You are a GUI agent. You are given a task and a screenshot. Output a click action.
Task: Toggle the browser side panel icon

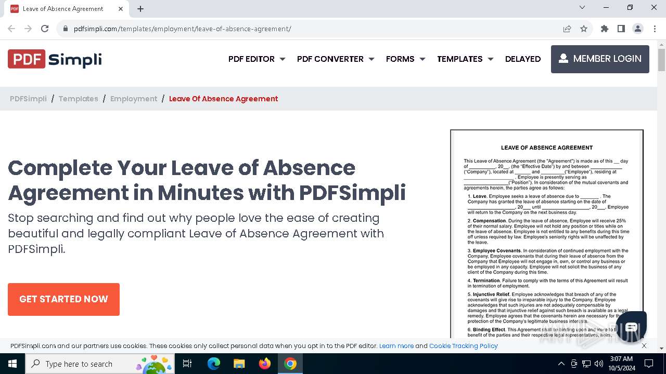pyautogui.click(x=621, y=29)
